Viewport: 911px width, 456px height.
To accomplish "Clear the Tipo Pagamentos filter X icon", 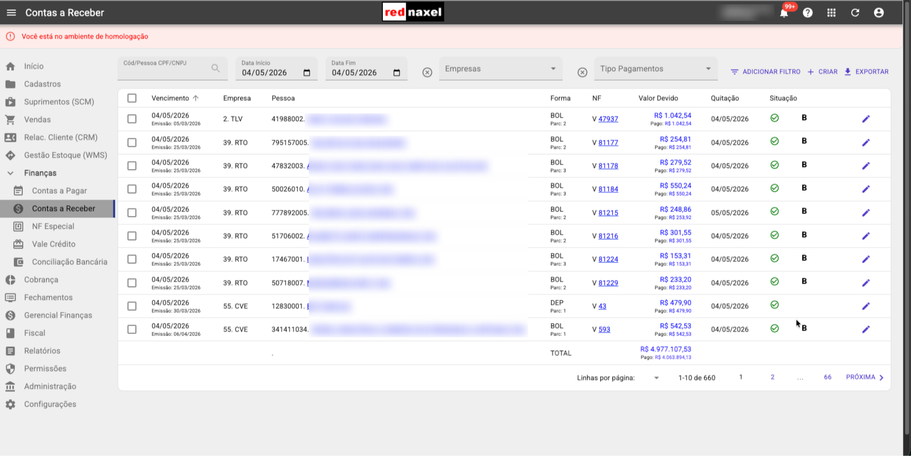I will point(582,72).
